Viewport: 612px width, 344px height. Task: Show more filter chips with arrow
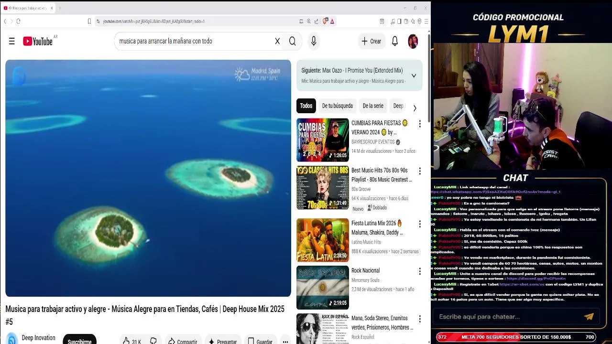(x=415, y=108)
